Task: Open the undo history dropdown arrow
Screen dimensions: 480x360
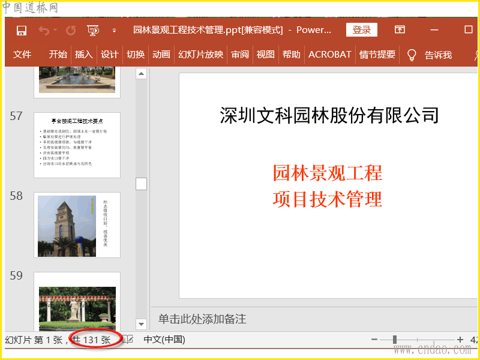Action: tap(55, 29)
